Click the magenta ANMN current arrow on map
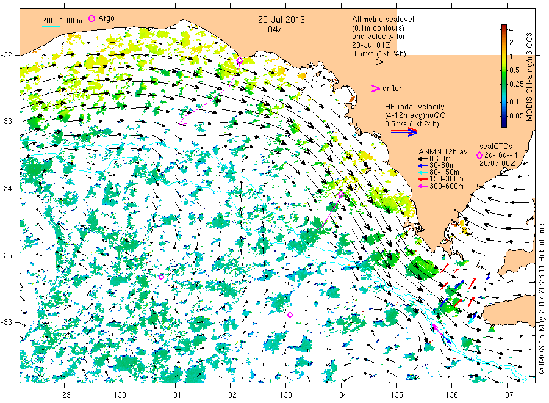This screenshot has width=549, height=403. click(x=437, y=329)
